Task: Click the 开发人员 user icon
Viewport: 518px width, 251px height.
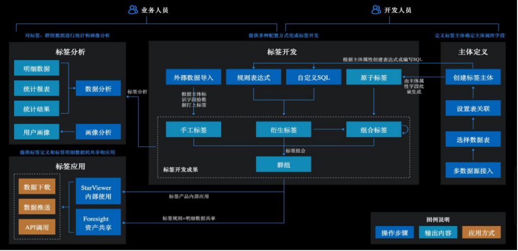Action: coord(376,10)
